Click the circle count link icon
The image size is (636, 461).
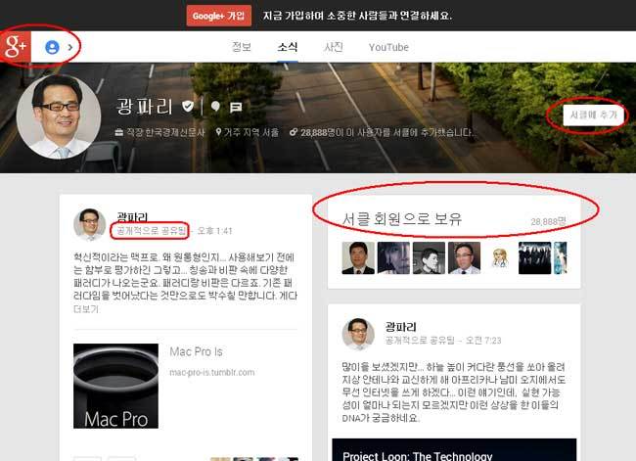294,132
